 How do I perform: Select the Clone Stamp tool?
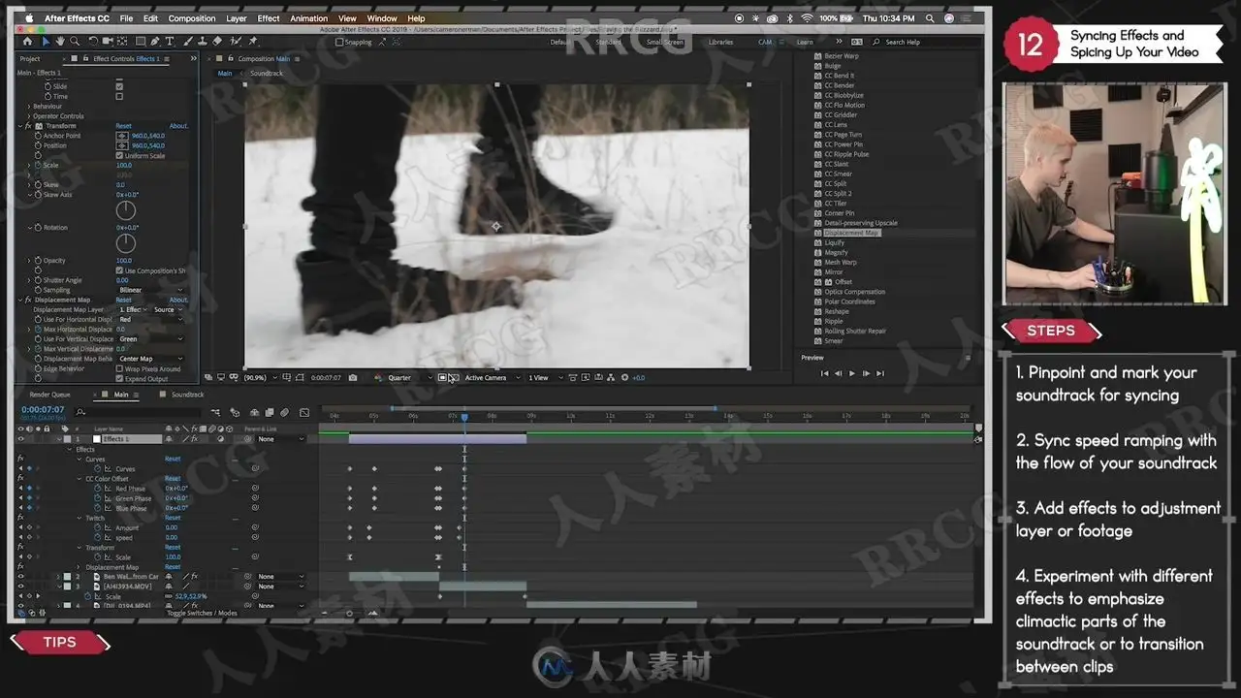(201, 42)
